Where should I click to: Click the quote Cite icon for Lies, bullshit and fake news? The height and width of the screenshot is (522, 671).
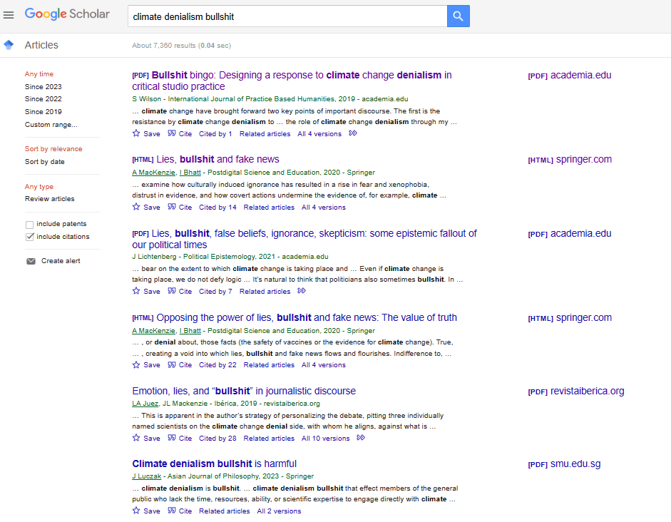point(172,208)
